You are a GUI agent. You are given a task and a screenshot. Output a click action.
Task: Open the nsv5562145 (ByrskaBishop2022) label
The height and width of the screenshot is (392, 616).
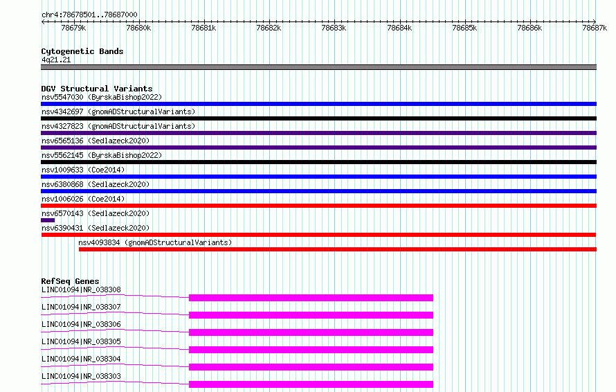(102, 155)
